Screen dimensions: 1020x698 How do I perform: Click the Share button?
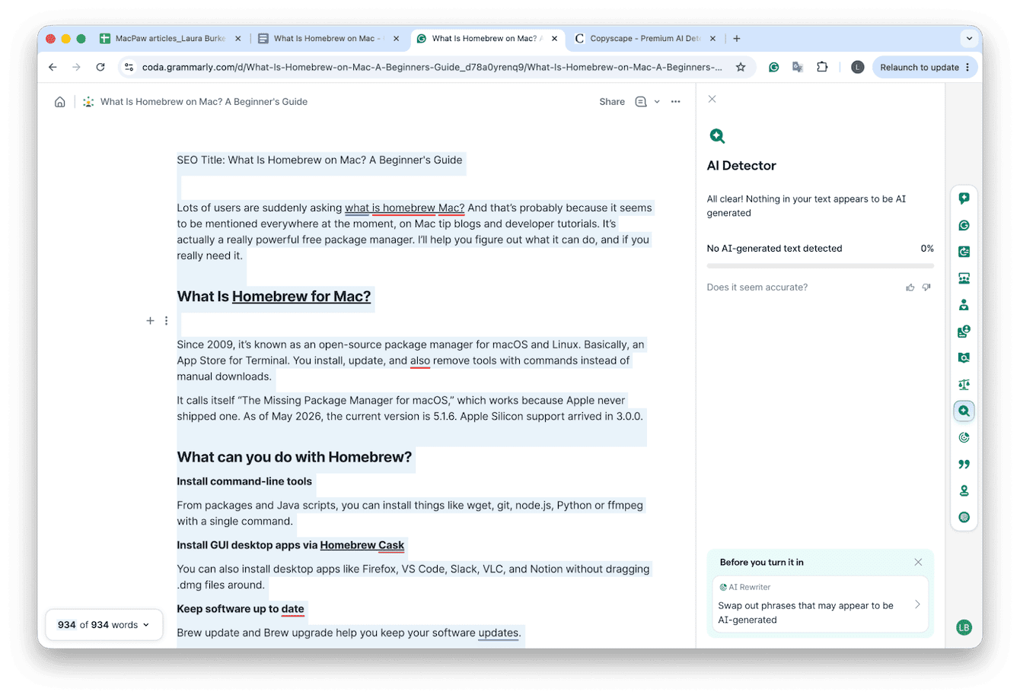click(612, 102)
